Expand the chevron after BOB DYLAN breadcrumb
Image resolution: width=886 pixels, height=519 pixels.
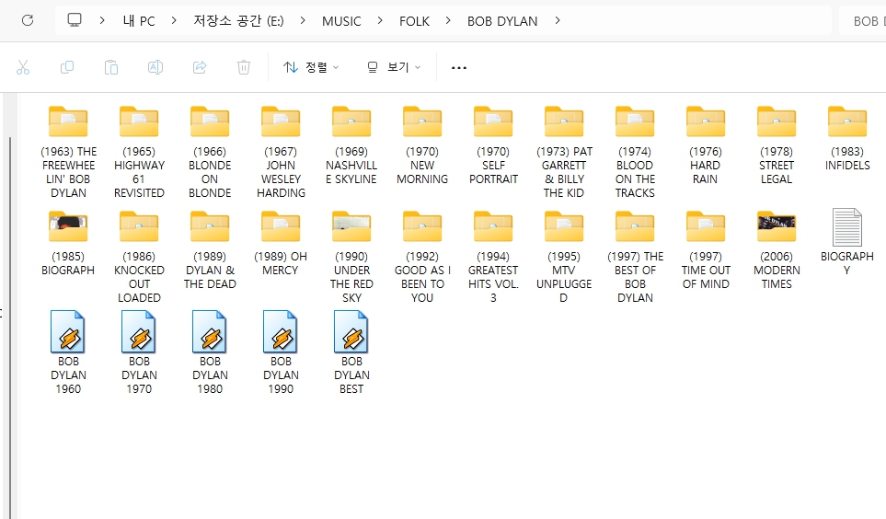coord(558,20)
